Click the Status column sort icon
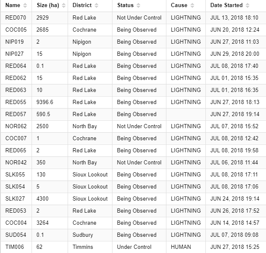The width and height of the screenshot is (266, 253). pyautogui.click(x=139, y=5)
